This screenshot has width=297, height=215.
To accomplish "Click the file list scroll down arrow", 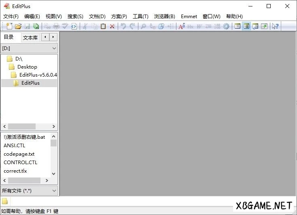I will coord(54,174).
